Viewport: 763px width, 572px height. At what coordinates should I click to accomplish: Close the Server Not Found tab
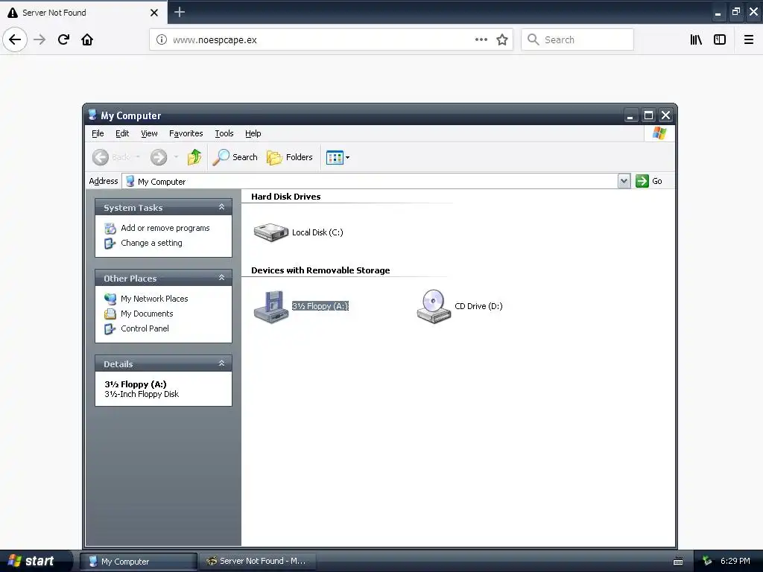[154, 13]
